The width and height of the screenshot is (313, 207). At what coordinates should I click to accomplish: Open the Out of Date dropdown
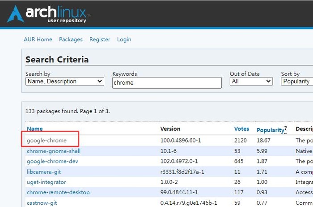click(251, 81)
